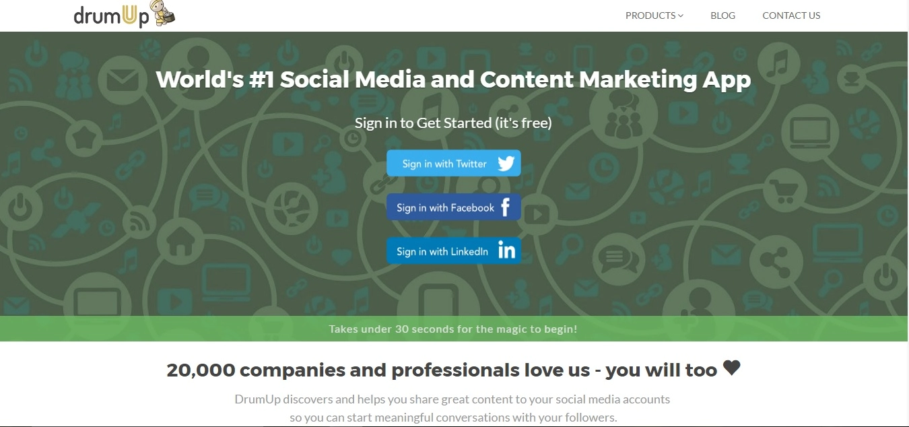
Task: Sign in with LinkedIn
Action: click(442, 251)
